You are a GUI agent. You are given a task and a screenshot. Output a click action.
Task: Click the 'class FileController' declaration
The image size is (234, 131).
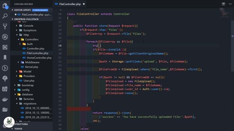(x=83, y=14)
